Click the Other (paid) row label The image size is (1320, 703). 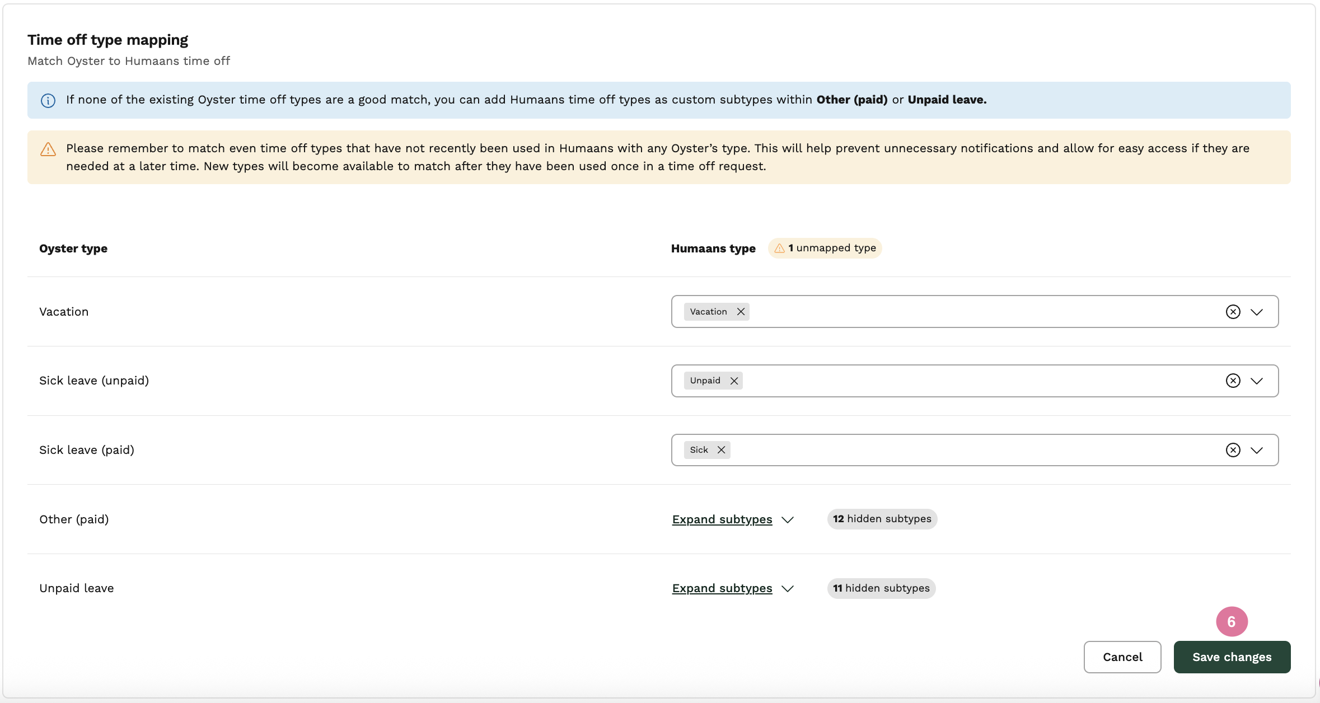pyautogui.click(x=74, y=519)
